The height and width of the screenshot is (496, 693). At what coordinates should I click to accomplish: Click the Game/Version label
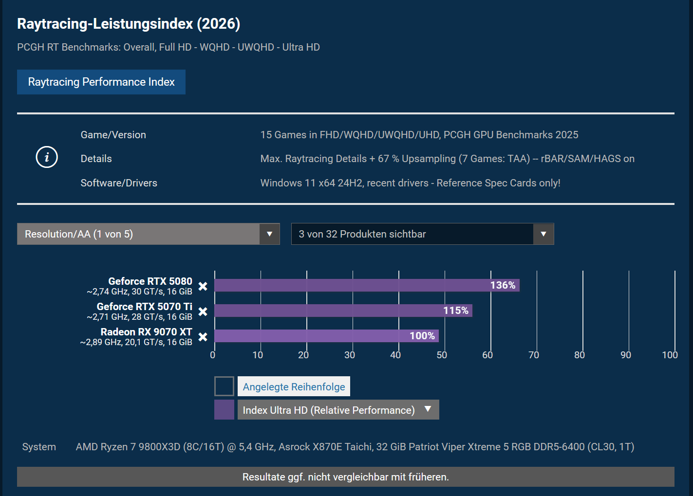click(x=113, y=135)
